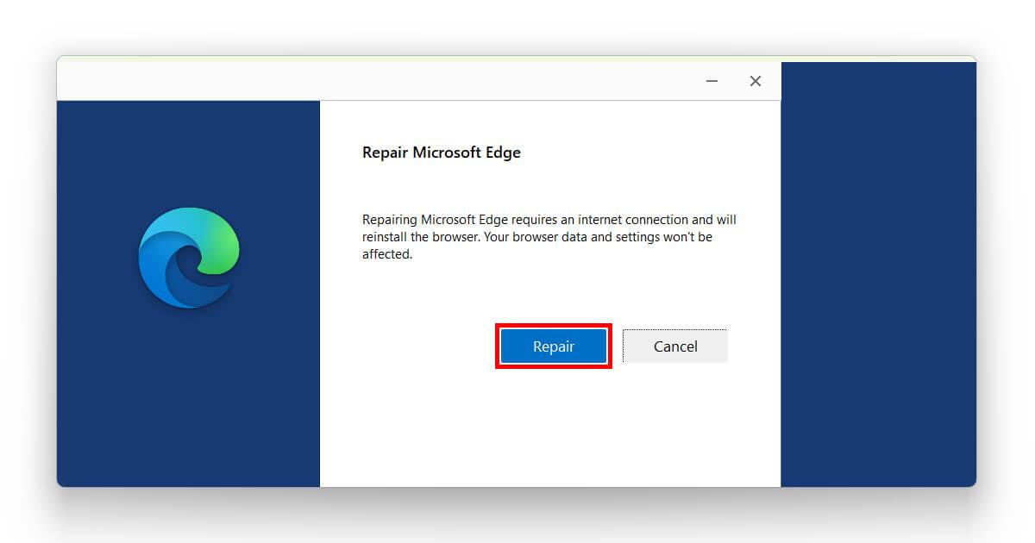Select Cancel to dismiss the repair dialog
This screenshot has width=1035, height=543.
coord(675,346)
